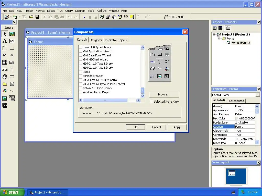
Task: Click the properties grid scroll-down arrow
Action: point(257,142)
